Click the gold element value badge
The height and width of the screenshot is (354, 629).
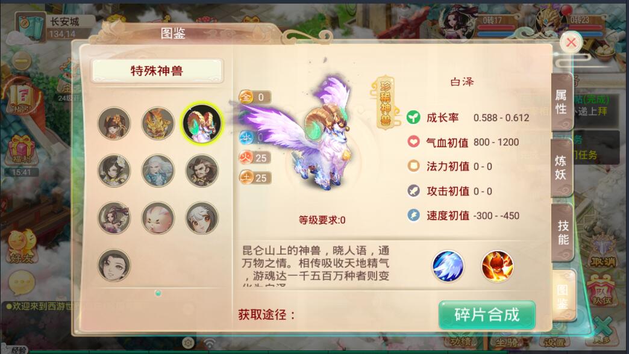tap(255, 97)
